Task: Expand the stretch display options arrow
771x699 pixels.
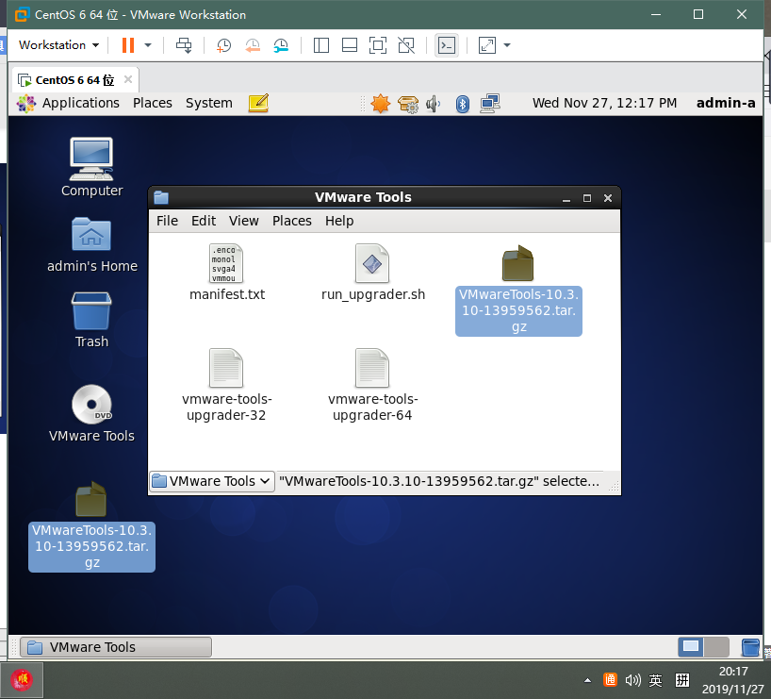Action: click(507, 45)
